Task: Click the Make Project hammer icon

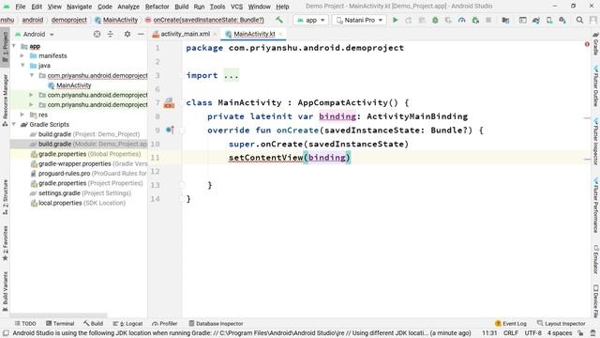Action: click(x=279, y=20)
